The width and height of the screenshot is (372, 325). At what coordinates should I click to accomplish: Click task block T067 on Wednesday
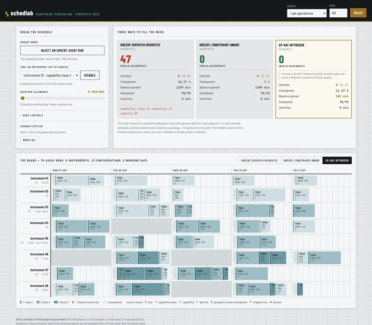(184, 180)
